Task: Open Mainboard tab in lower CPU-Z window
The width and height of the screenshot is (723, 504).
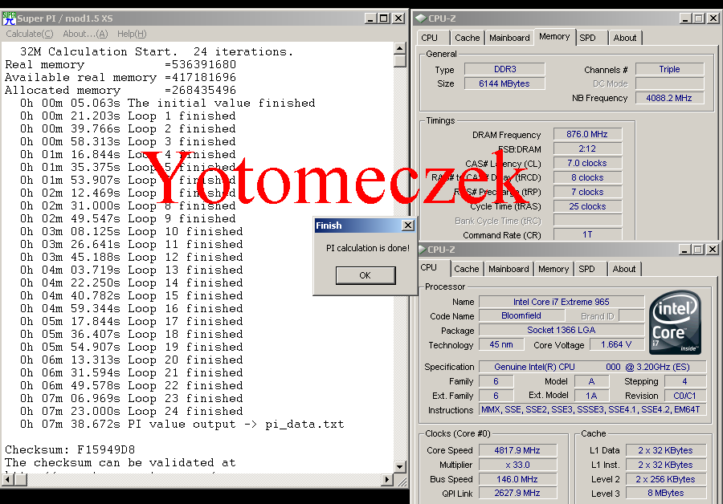Action: point(509,269)
